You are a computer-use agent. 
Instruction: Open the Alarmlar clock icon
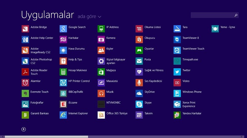[25, 83]
